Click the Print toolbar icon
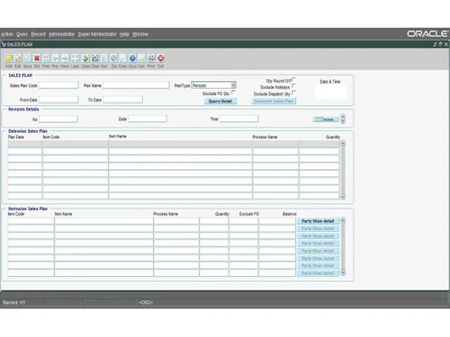 pyautogui.click(x=151, y=58)
